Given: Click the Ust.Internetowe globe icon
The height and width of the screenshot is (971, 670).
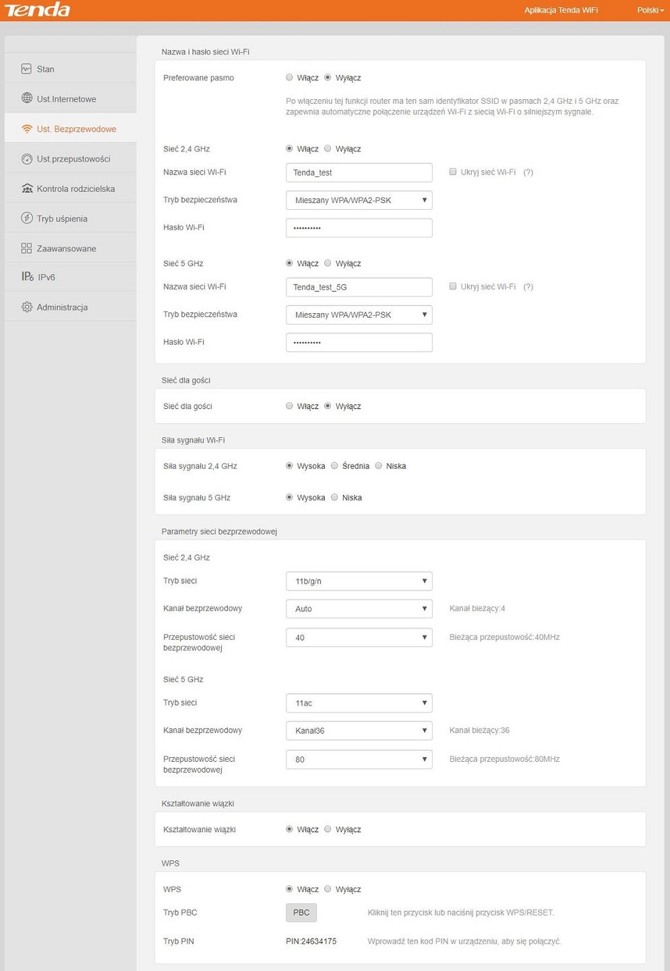Looking at the screenshot, I should click(27, 99).
